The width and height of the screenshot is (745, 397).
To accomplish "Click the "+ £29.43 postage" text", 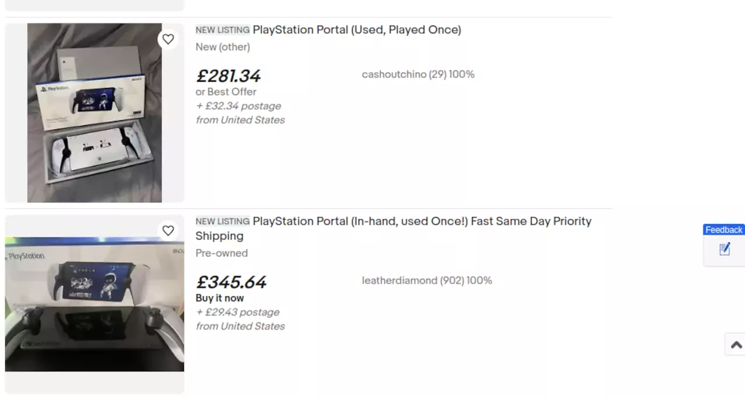I will pos(237,313).
